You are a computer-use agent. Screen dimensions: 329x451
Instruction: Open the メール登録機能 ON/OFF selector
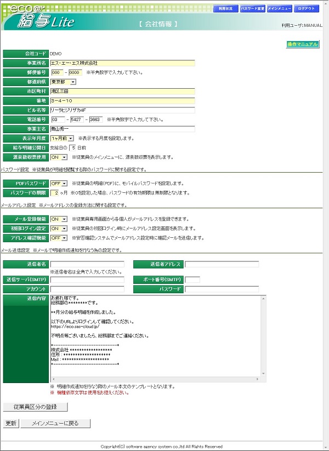(x=59, y=219)
